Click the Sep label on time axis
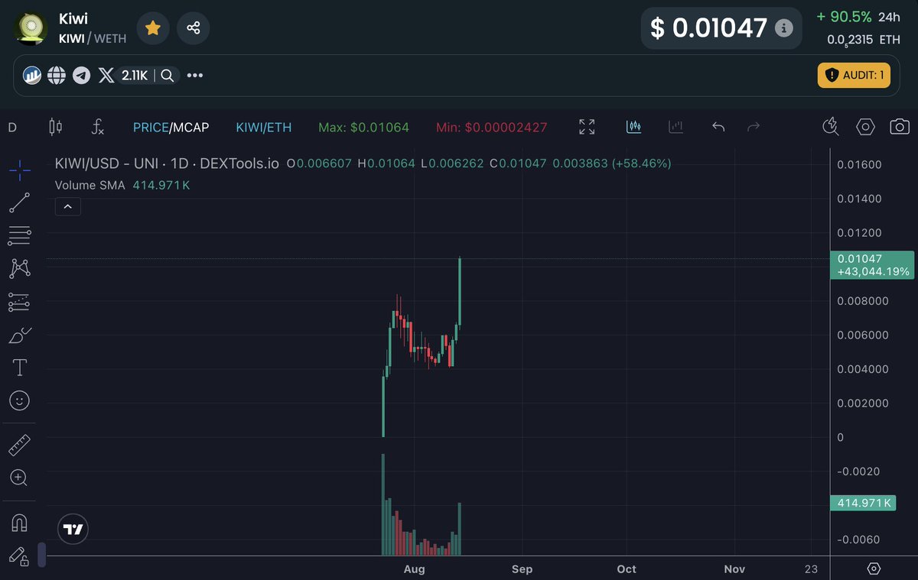The image size is (918, 580). click(x=522, y=569)
